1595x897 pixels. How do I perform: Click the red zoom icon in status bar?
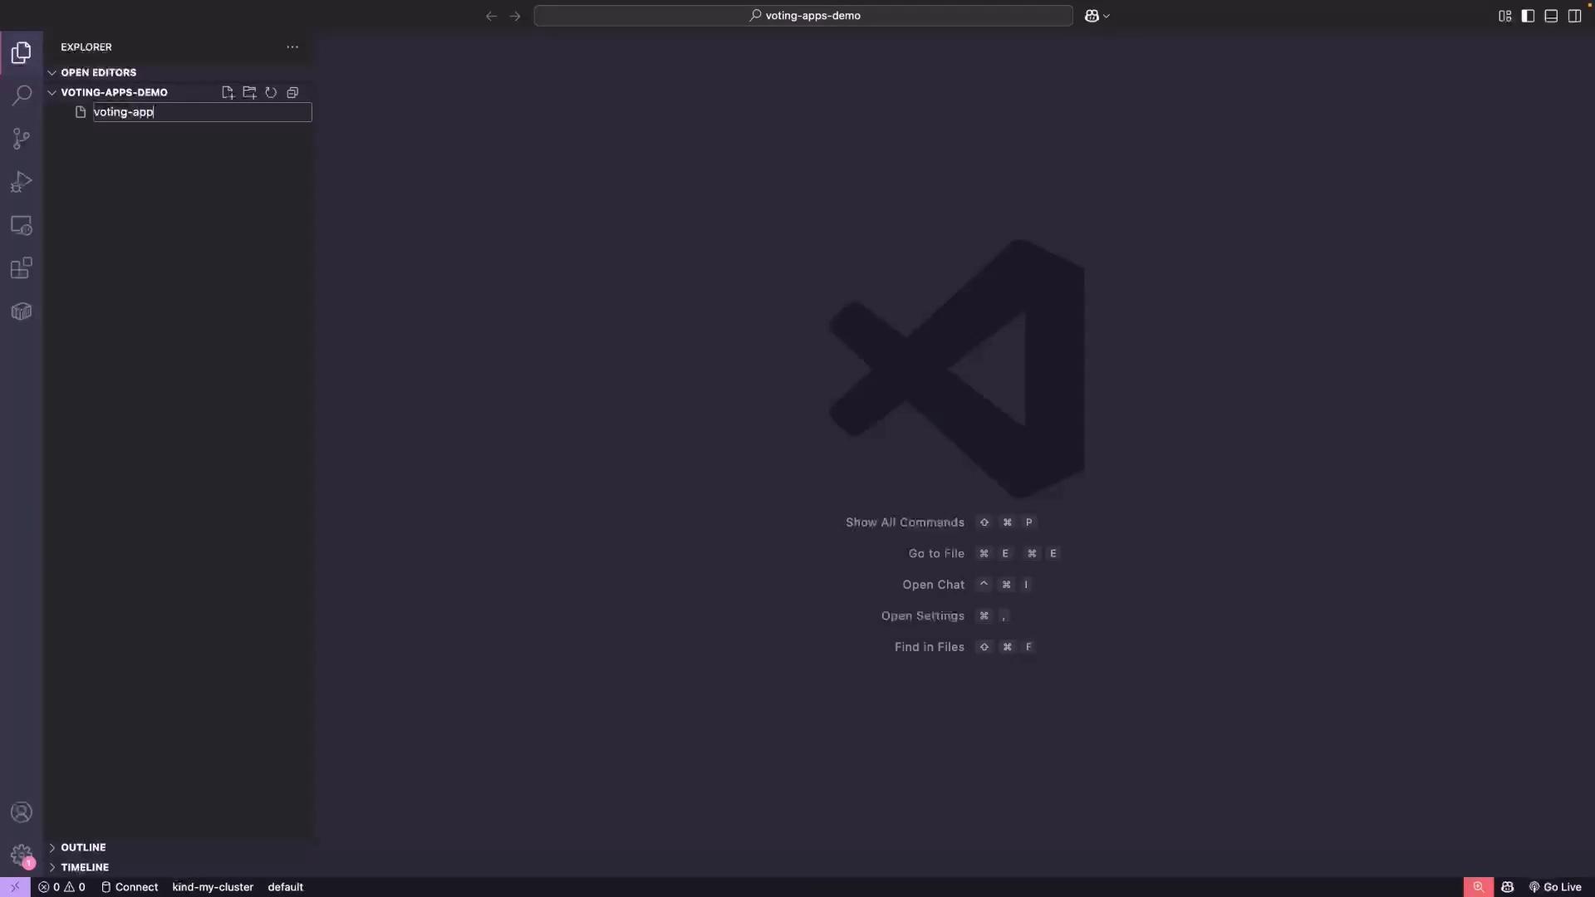(x=1479, y=887)
